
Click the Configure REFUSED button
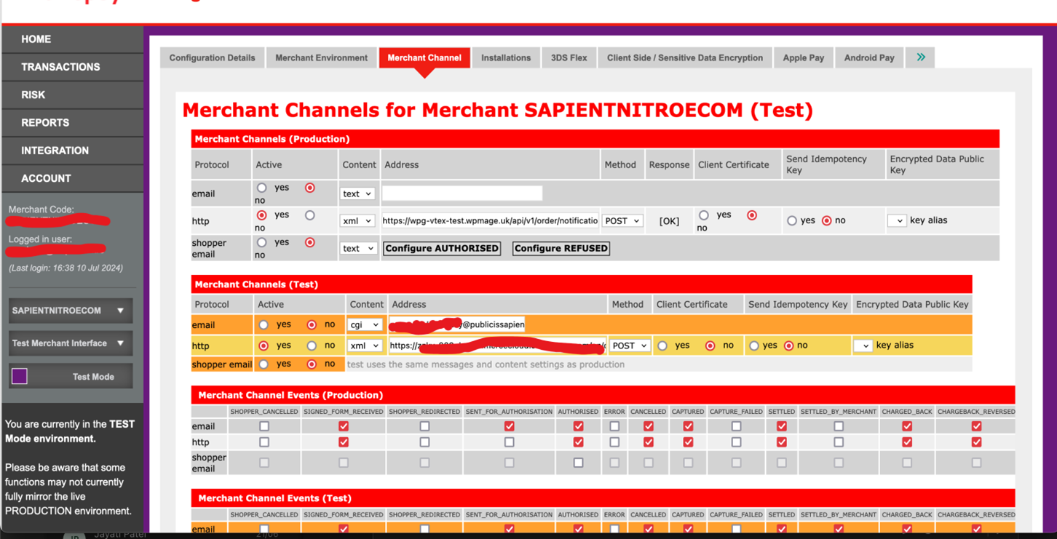coord(561,249)
